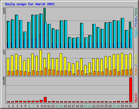The height and width of the screenshot is (109, 139).
Task: Click the Sites legend label
Action: click(x=136, y=71)
